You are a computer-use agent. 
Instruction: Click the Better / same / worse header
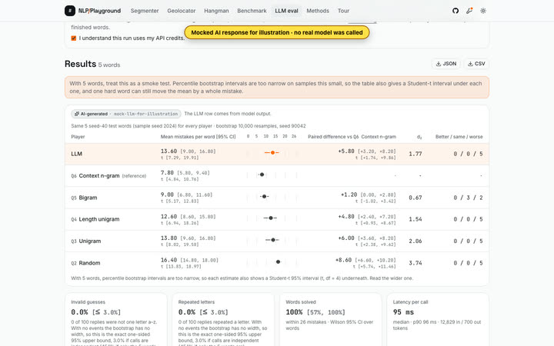459,137
